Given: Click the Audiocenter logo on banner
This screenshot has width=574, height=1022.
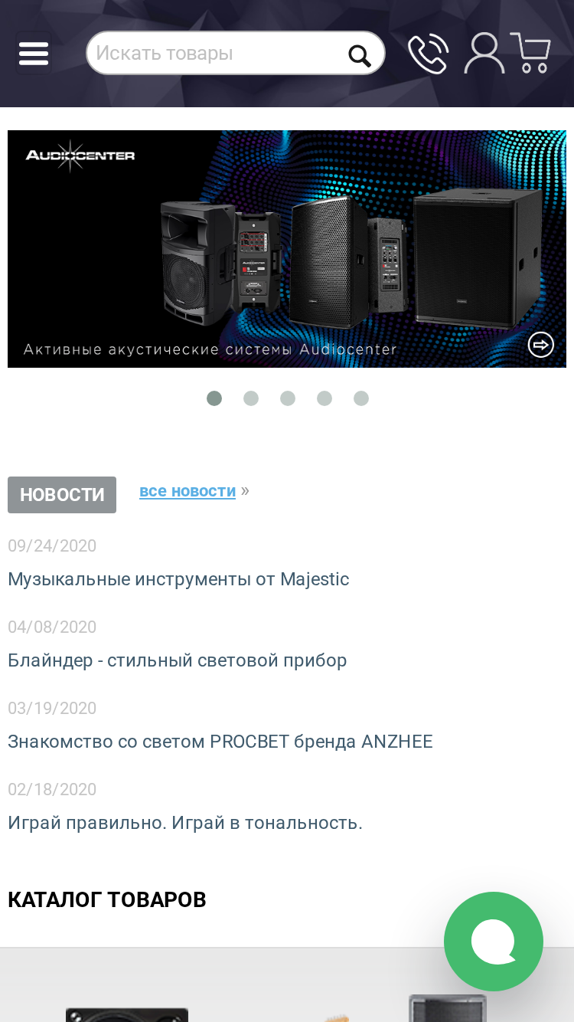Looking at the screenshot, I should tap(80, 156).
